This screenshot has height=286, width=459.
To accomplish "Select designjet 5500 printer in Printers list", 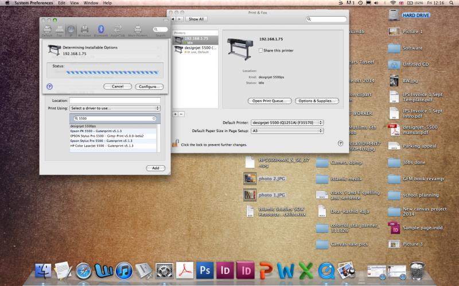I will coord(196,49).
